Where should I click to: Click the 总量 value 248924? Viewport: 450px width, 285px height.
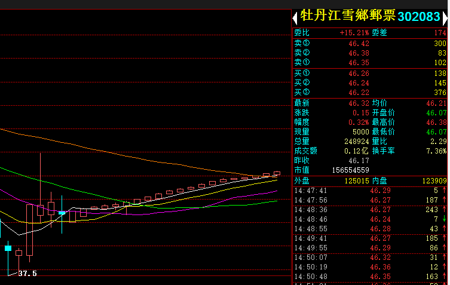[x=357, y=142]
